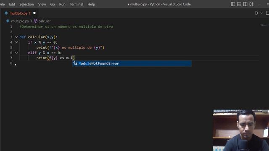Click the cube symbol icon in breadcrumb
The image size is (269, 151).
point(35,21)
